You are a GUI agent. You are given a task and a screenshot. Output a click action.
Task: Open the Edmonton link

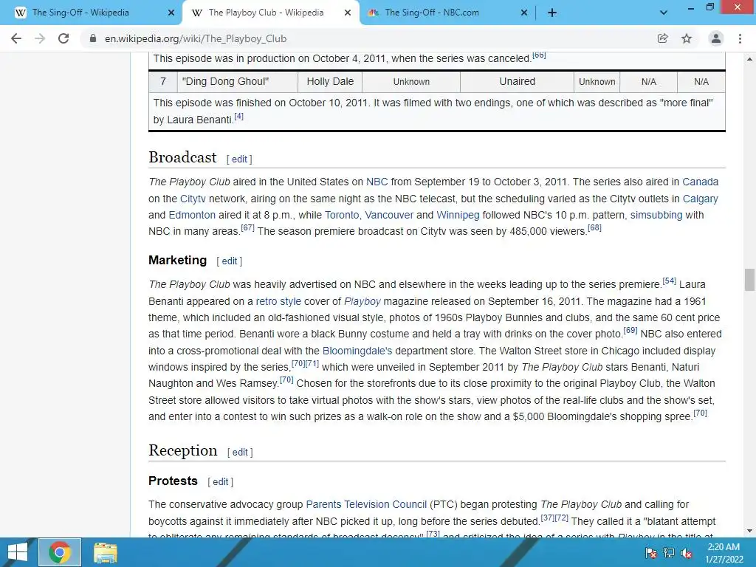[192, 215]
